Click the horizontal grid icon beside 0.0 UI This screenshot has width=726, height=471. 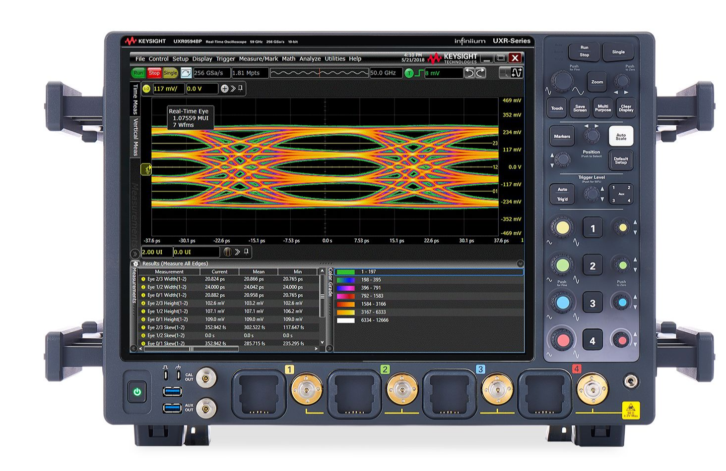(227, 252)
